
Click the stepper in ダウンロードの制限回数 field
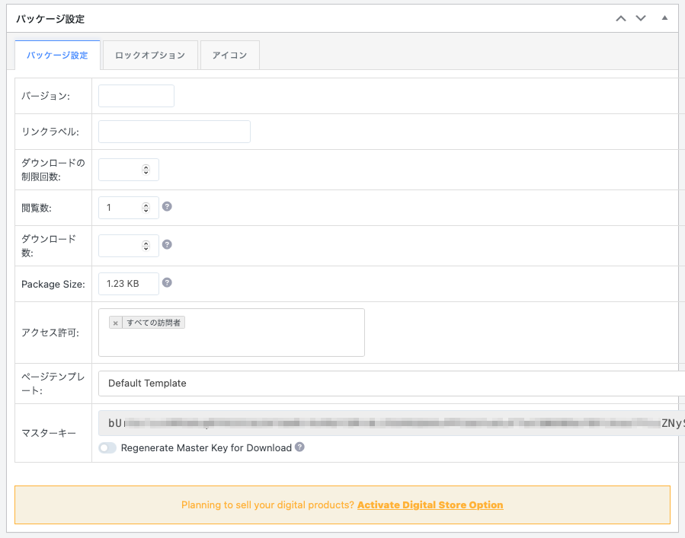[x=146, y=170]
